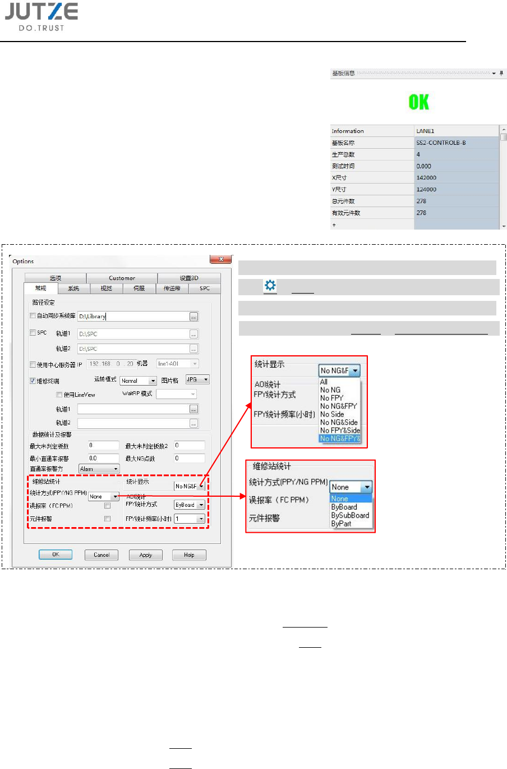Click the OK button

coord(56,554)
